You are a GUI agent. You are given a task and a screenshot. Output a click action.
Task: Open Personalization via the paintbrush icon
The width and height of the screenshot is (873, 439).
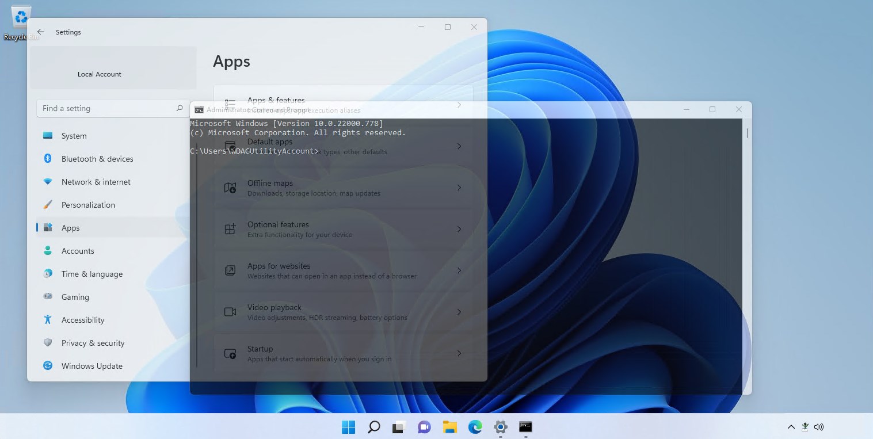point(48,204)
